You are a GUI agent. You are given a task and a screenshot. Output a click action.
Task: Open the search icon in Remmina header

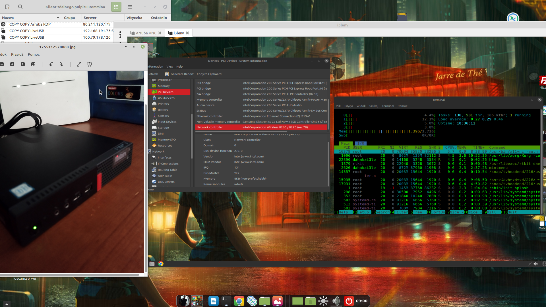(x=20, y=7)
